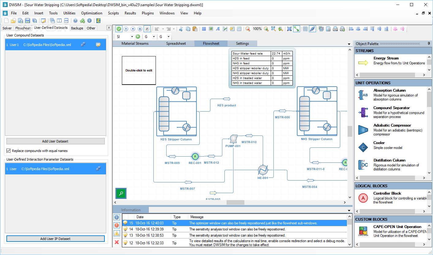This screenshot has height=255, width=433.
Task: Open the Utilities menu
Action: 69,13
